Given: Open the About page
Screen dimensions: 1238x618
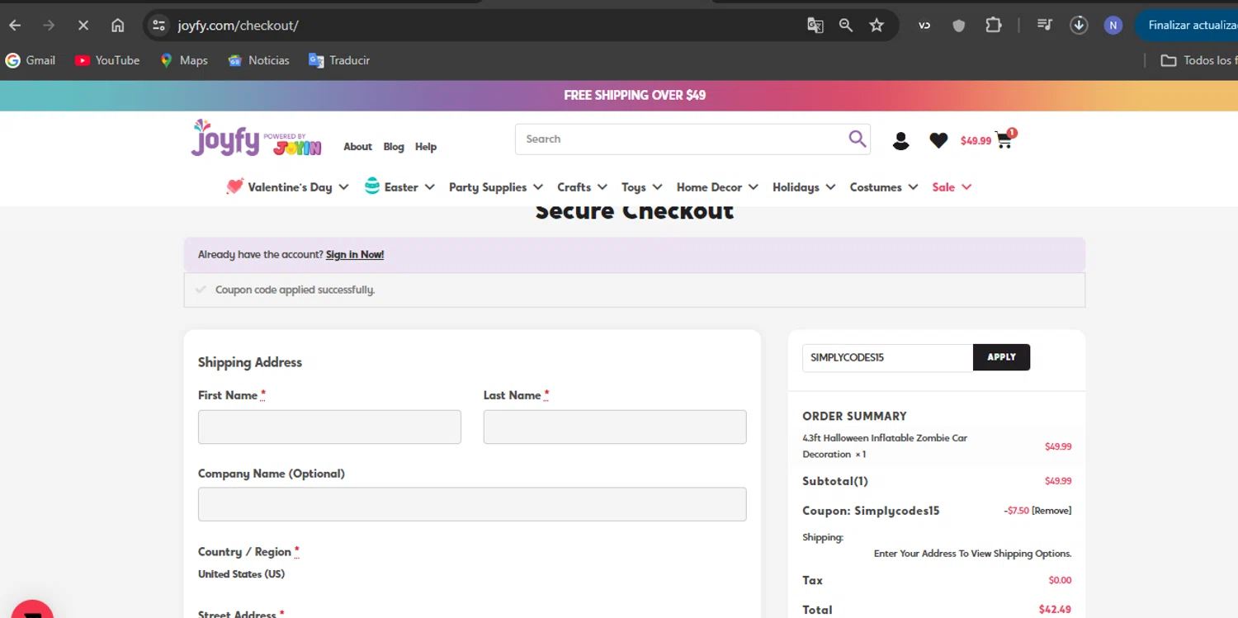Looking at the screenshot, I should [x=357, y=147].
